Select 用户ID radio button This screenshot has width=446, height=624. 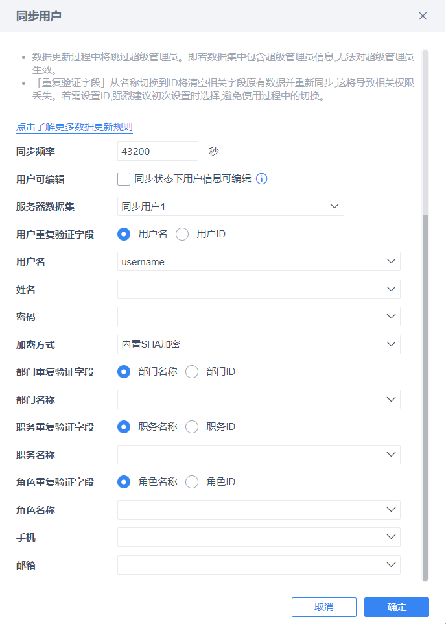pos(183,234)
